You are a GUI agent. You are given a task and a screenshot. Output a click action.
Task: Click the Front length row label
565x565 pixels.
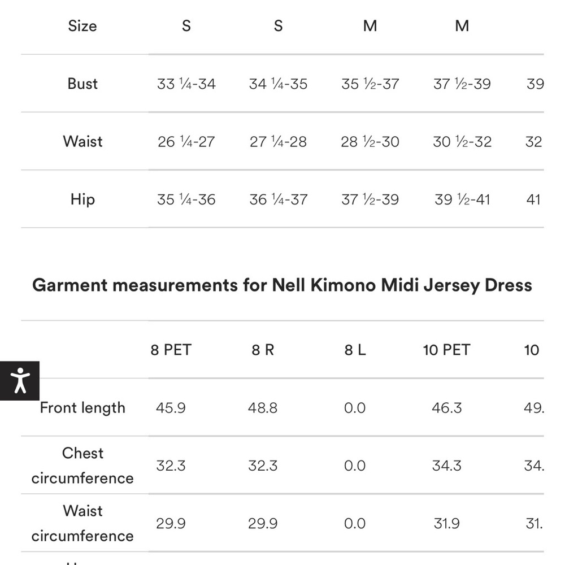tap(82, 408)
